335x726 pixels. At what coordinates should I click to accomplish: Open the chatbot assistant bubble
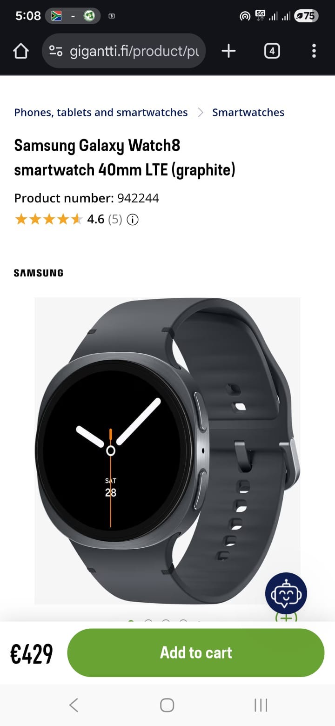click(286, 593)
